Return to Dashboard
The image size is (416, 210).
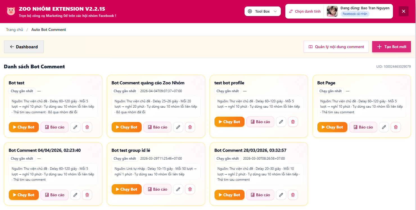(x=24, y=47)
